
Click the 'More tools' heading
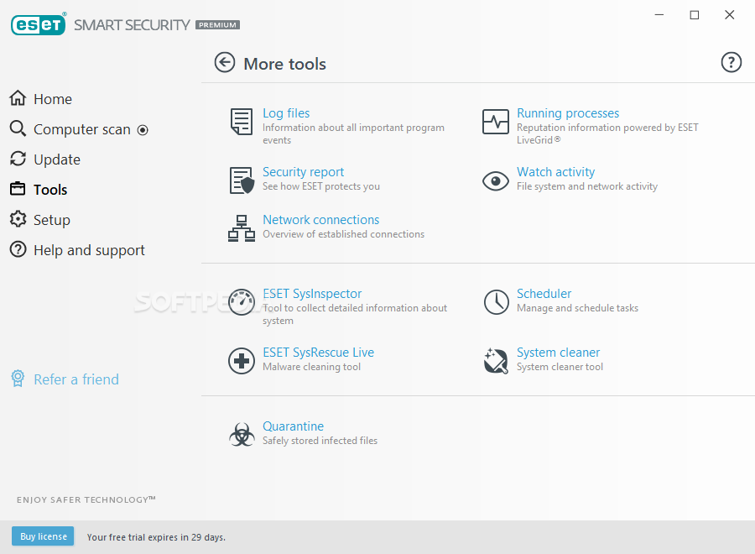point(284,64)
